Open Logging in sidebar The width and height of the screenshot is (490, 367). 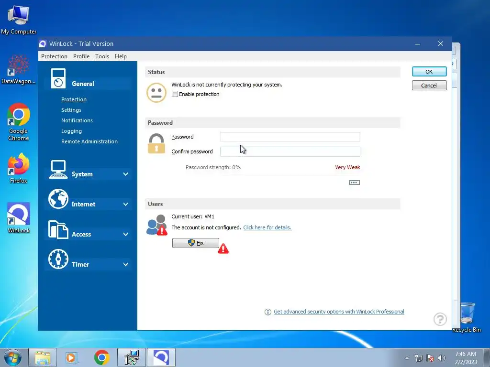coord(72,131)
